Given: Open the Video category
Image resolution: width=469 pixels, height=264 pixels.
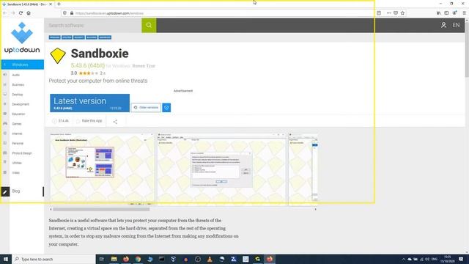Looking at the screenshot, I should point(16,173).
